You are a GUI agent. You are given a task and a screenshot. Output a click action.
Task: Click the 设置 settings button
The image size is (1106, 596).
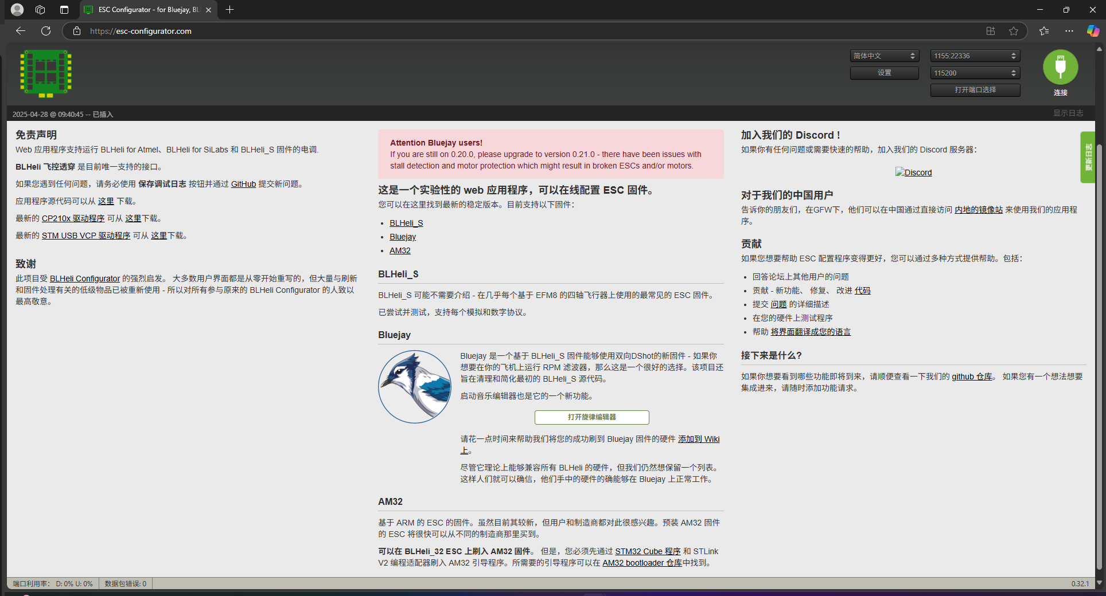[x=884, y=73]
